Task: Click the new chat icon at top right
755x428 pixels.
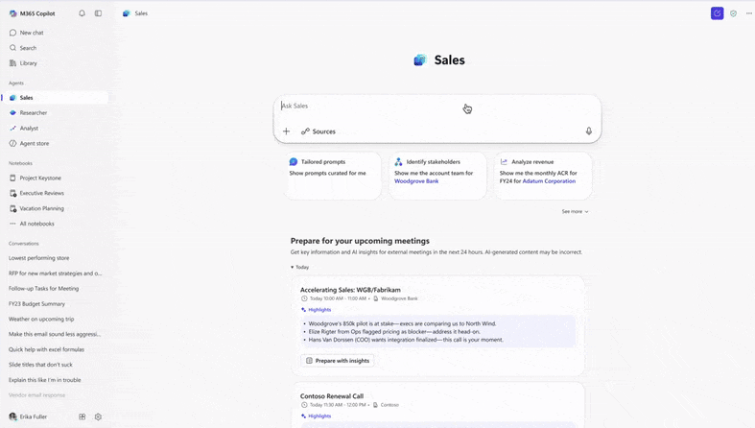Action: coord(717,13)
